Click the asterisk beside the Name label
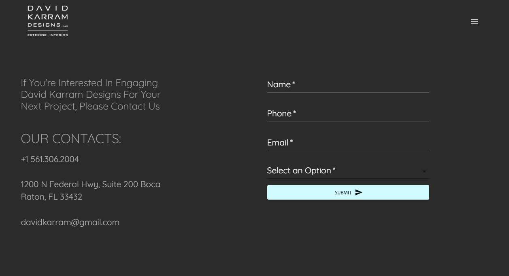 click(x=294, y=84)
